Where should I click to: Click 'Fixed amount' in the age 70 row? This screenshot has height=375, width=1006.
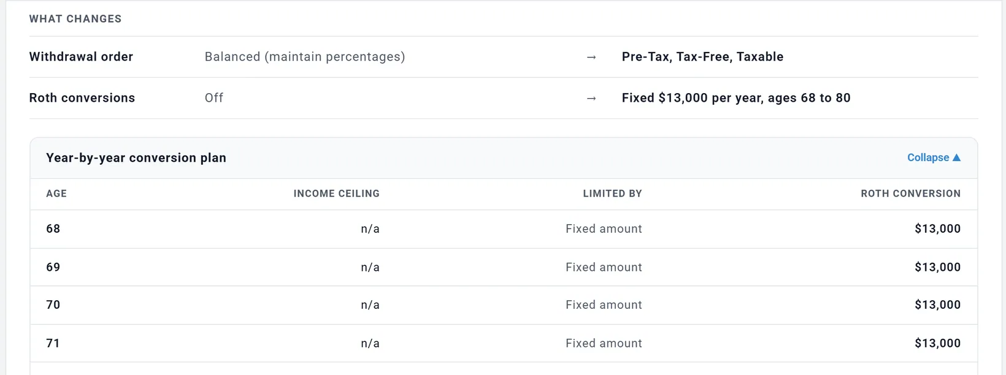[x=604, y=305]
